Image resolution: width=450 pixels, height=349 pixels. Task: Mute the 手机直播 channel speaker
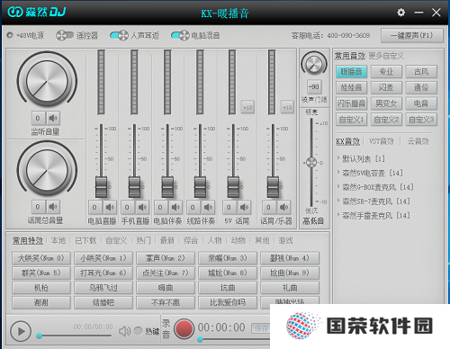pyautogui.click(x=142, y=207)
